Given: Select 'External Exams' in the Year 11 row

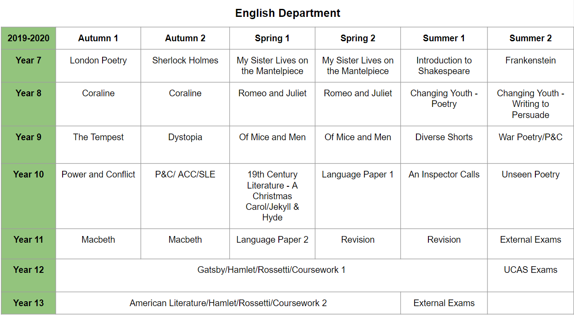Looking at the screenshot, I should point(530,244).
